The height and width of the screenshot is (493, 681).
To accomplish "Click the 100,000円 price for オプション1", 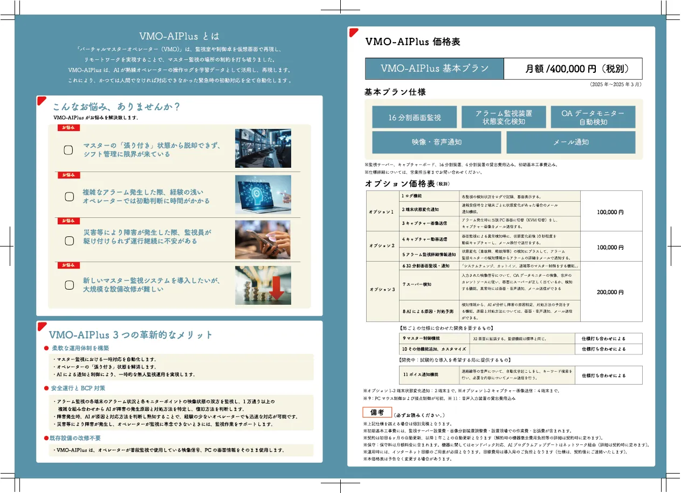I will coord(610,212).
